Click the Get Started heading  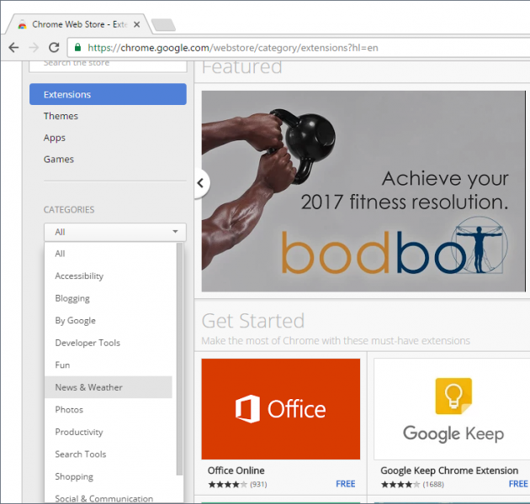point(253,321)
